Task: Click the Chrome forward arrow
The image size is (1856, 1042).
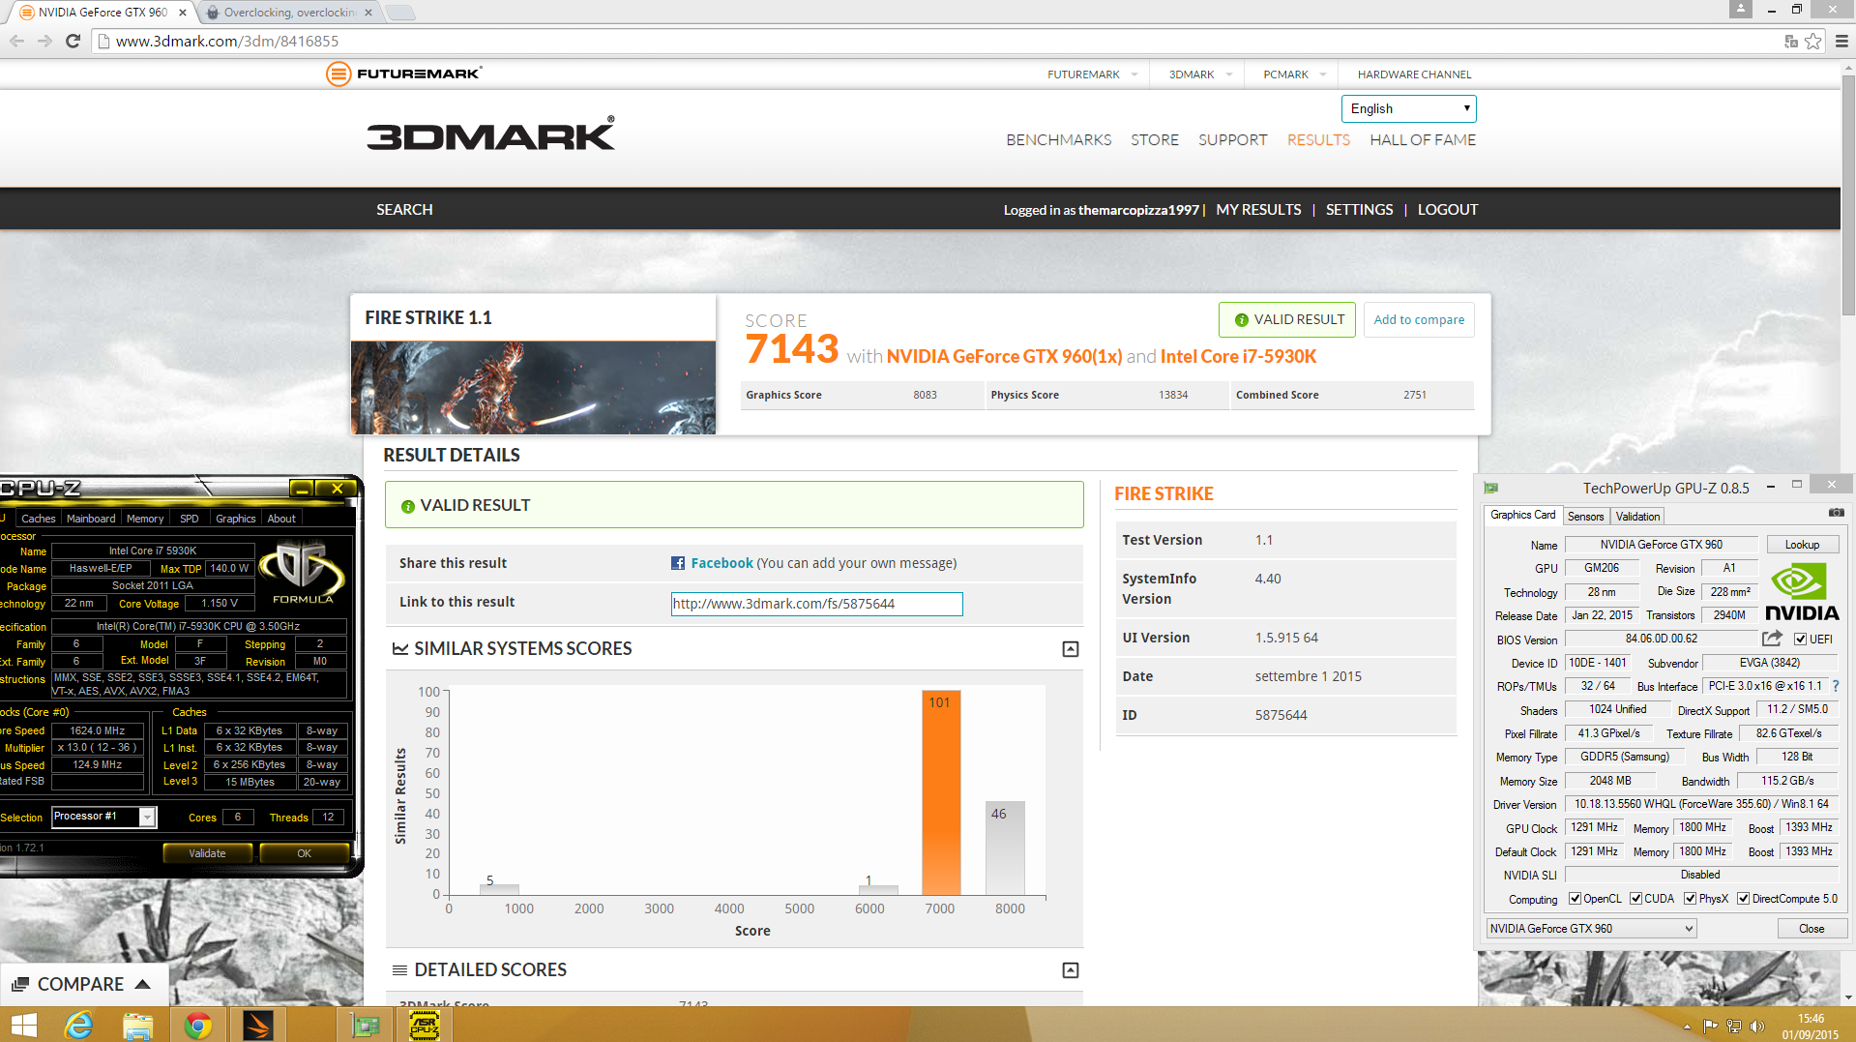Action: (x=44, y=41)
